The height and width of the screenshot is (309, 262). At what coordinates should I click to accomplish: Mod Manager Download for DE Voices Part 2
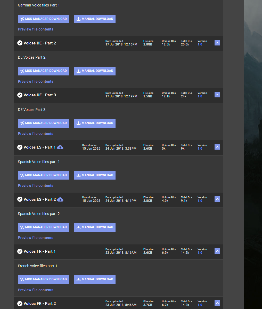[x=44, y=71]
